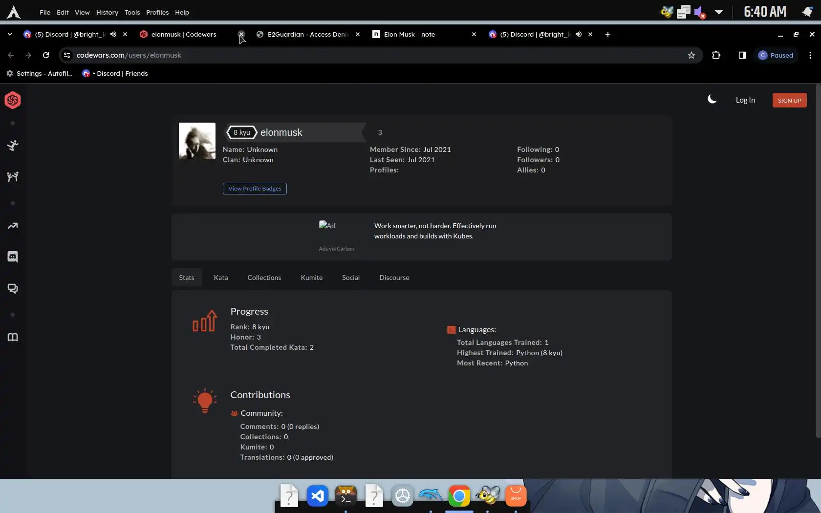Select the Kata tab
821x513 pixels.
point(221,278)
